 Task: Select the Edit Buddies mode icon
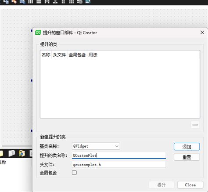(14, 2)
